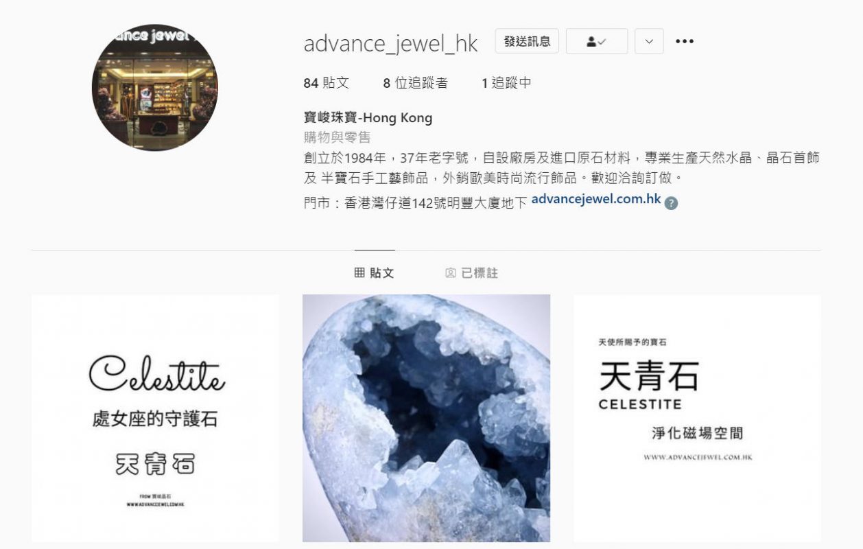Click the 發送訊息 message button
The height and width of the screenshot is (549, 863).
coord(527,41)
